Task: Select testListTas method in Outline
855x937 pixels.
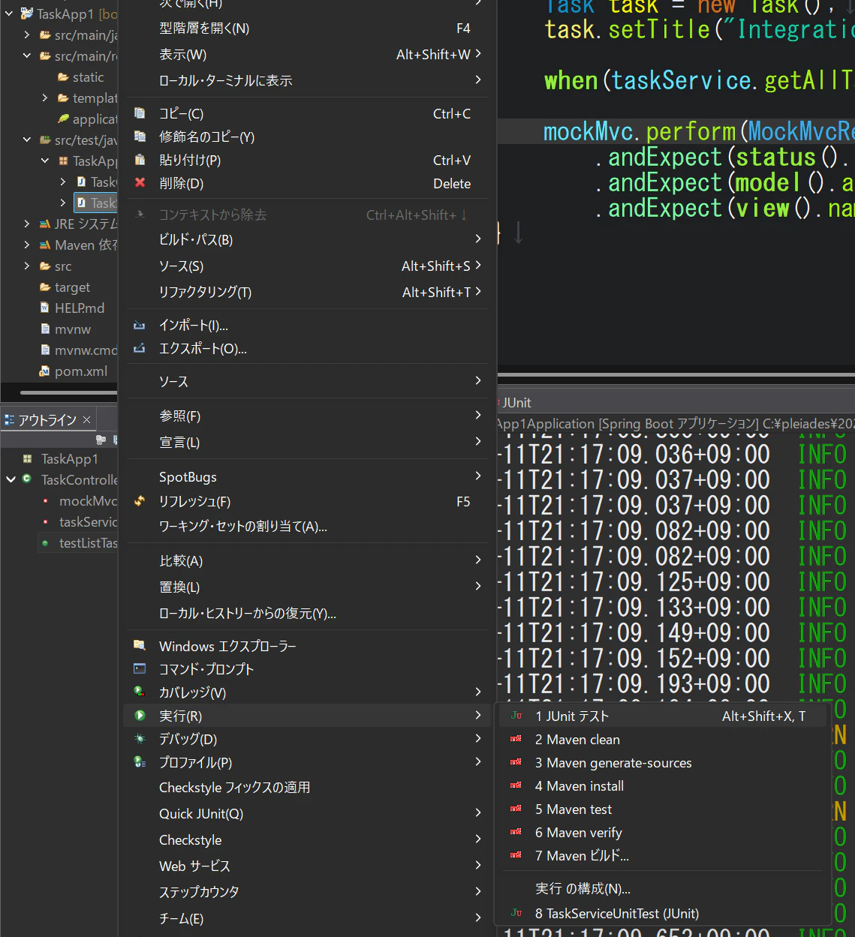Action: (x=88, y=543)
